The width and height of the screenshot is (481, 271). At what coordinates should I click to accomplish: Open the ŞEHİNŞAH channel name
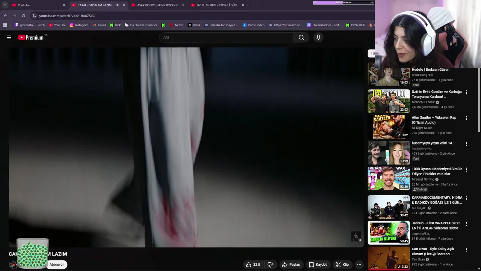(x=419, y=208)
